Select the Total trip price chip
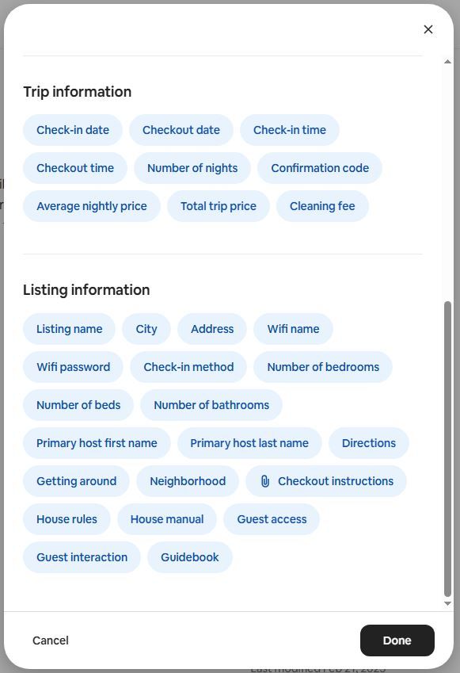This screenshot has width=460, height=673. [x=219, y=206]
